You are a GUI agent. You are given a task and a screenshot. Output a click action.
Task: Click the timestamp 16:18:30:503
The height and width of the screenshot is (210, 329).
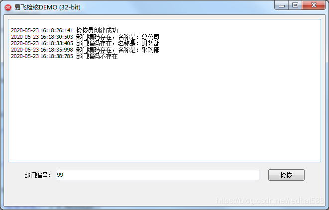tap(57, 37)
